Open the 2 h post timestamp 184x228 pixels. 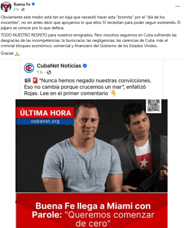point(16,9)
